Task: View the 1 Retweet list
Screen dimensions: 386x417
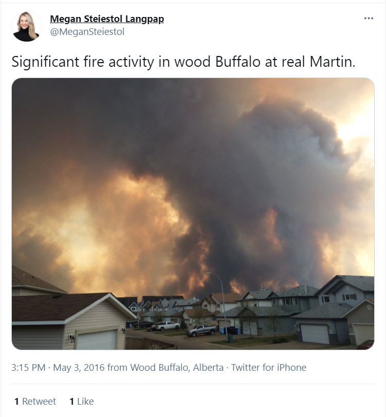Action: 35,401
